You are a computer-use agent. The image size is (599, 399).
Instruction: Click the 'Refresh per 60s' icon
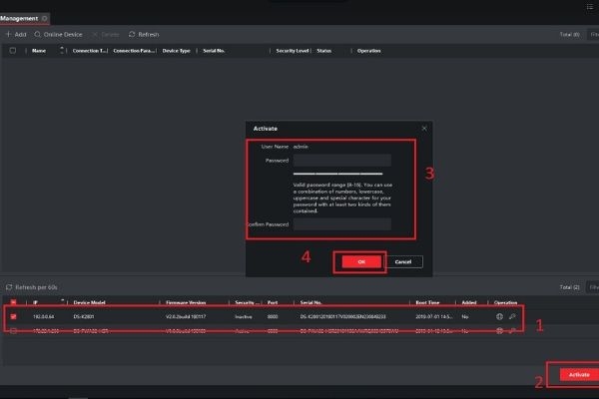9,286
